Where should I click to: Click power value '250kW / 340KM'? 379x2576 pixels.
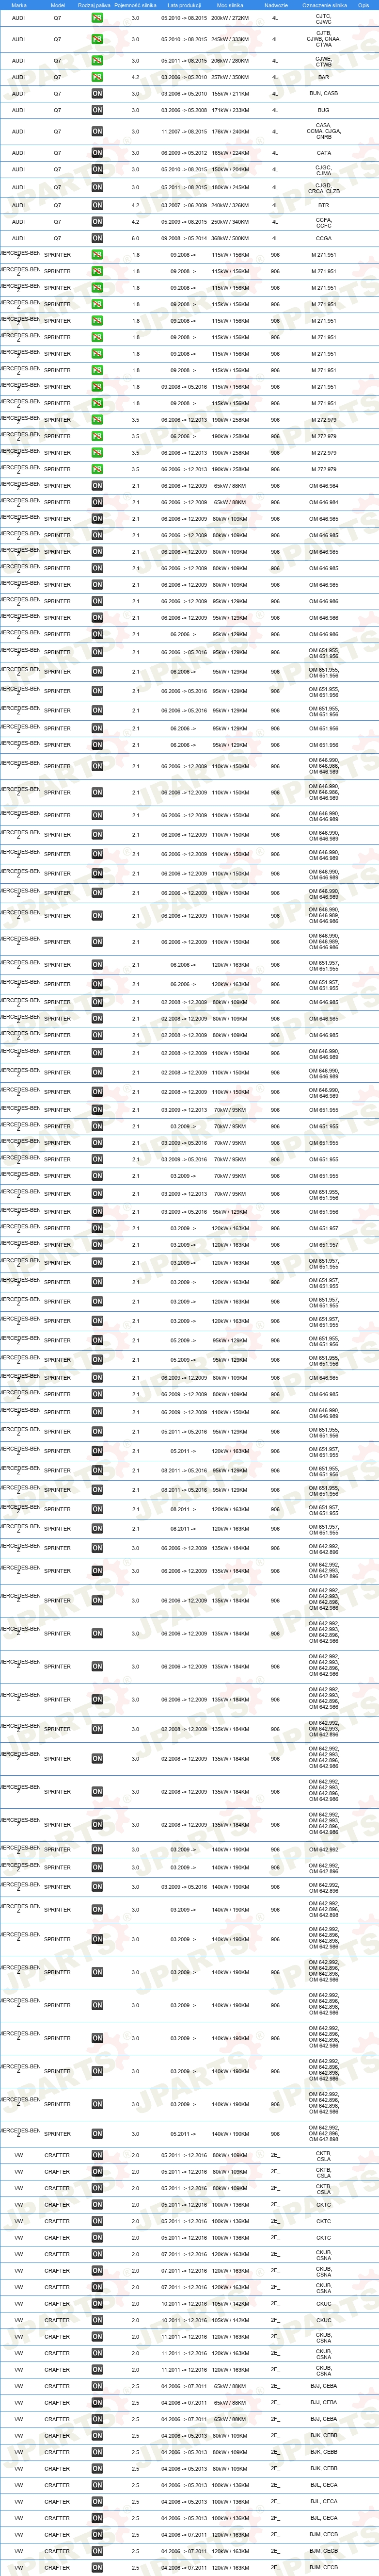229,222
